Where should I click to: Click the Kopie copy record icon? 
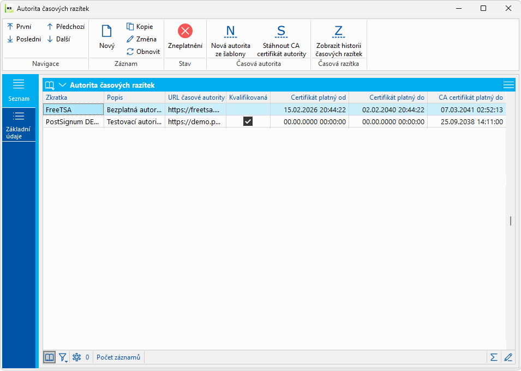pyautogui.click(x=130, y=27)
